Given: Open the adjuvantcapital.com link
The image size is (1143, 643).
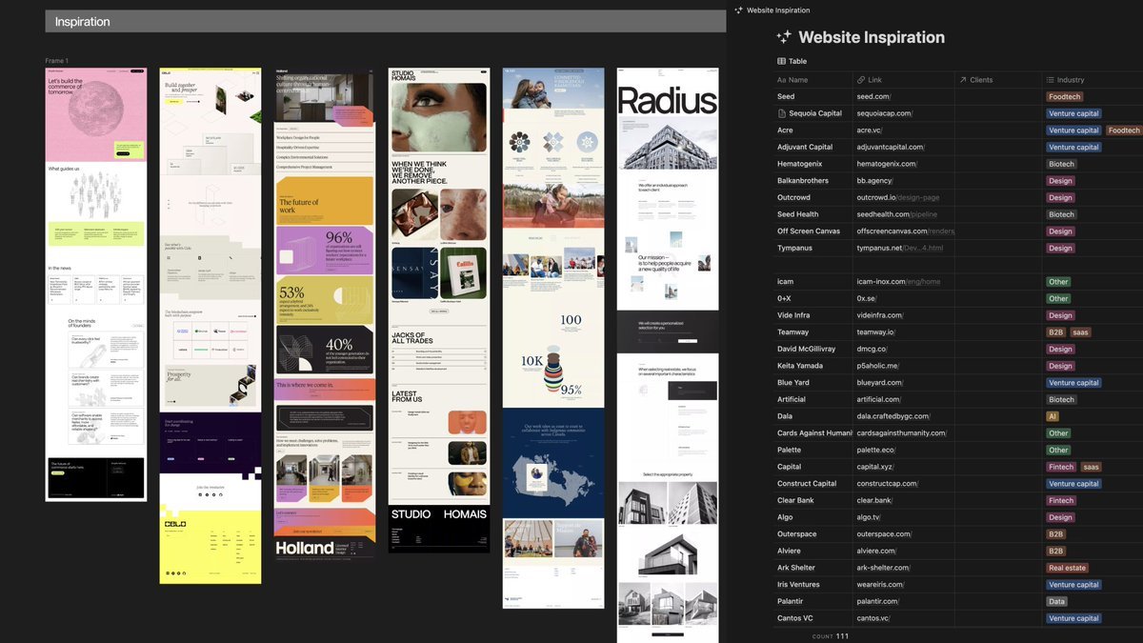Looking at the screenshot, I should pos(892,147).
